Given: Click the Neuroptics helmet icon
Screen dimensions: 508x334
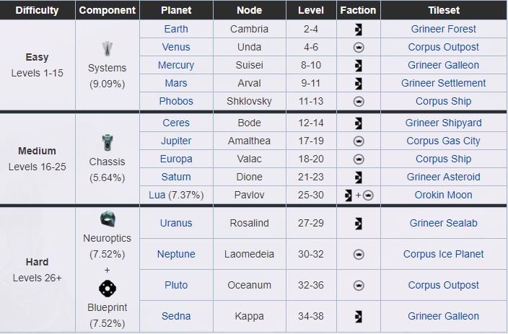Looking at the screenshot, I should point(107,219).
